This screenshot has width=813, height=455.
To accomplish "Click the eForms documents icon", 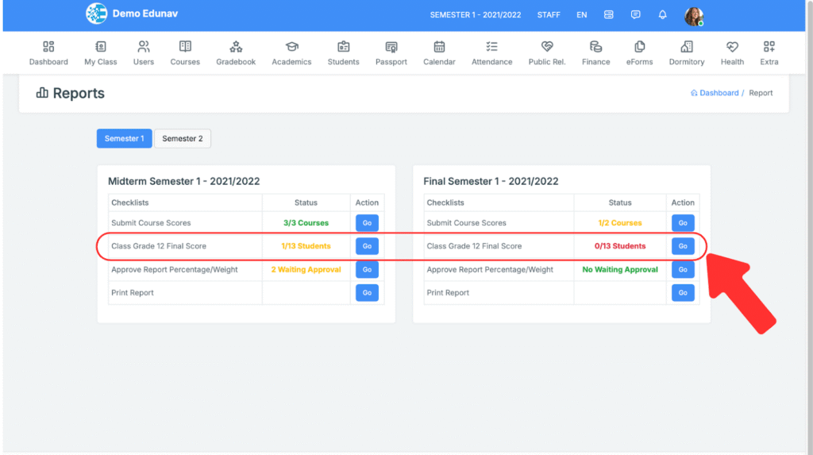I will (x=639, y=47).
